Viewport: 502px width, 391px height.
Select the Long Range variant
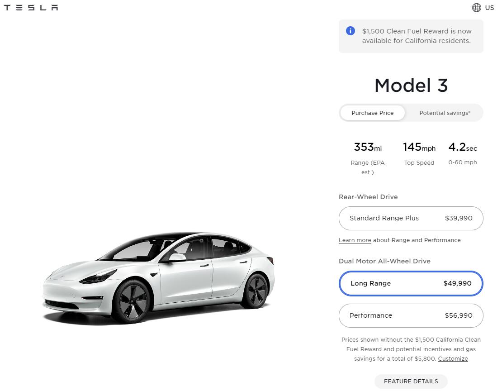click(411, 283)
